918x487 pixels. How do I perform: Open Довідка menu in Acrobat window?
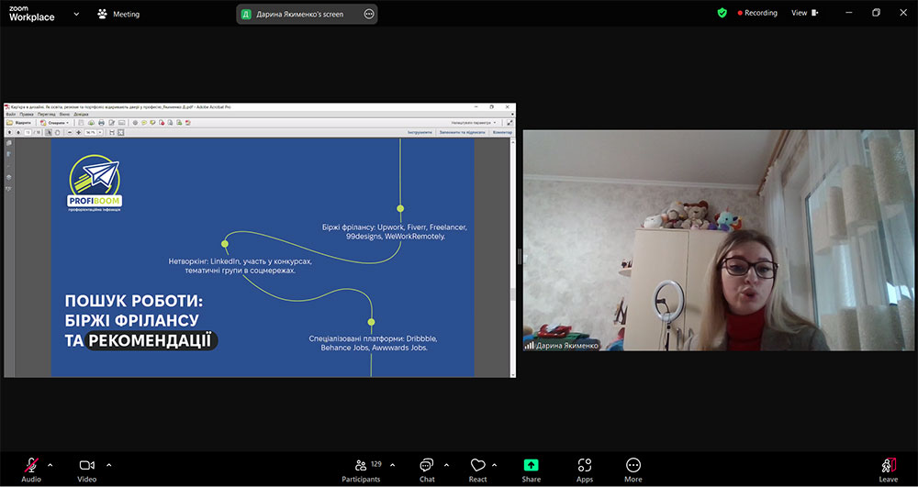pos(81,114)
